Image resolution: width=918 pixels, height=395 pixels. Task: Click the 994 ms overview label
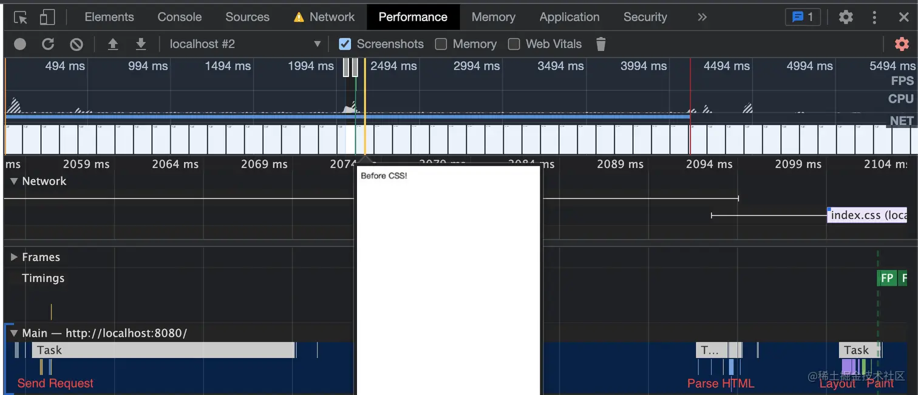[148, 66]
